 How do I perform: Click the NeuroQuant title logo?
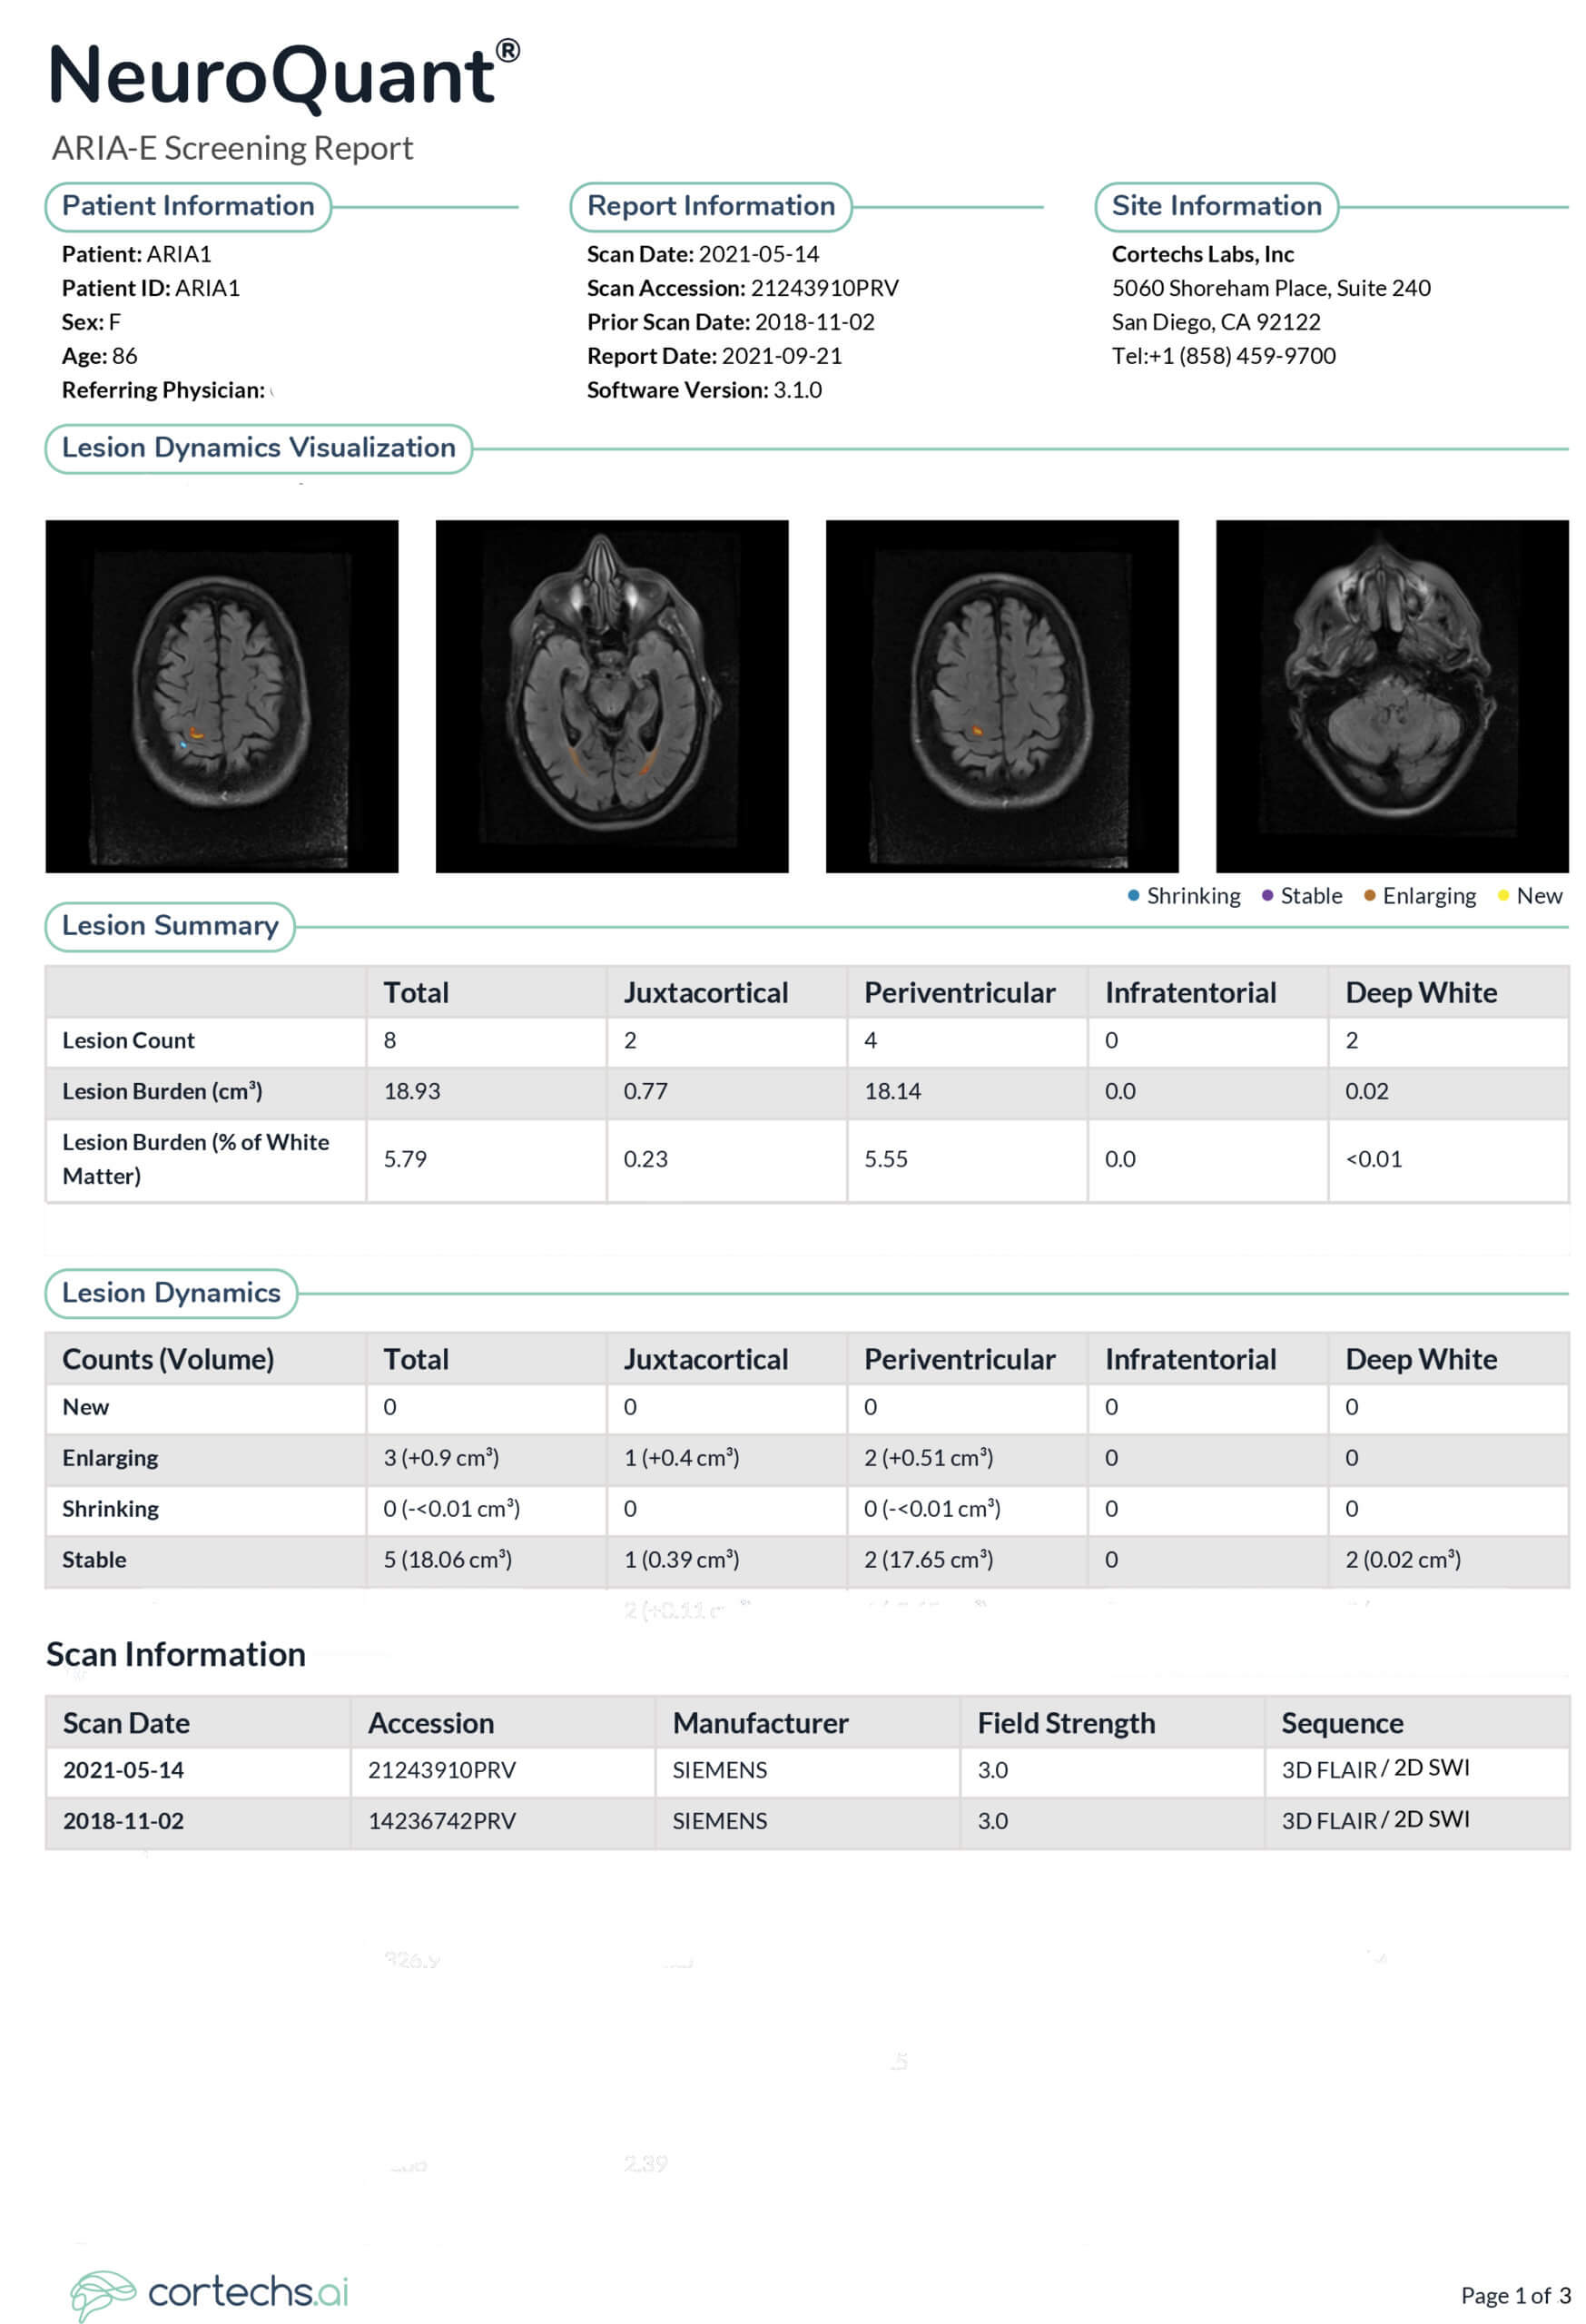pyautogui.click(x=284, y=75)
